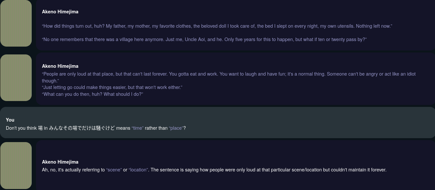Select Akeno Himejima name above "People are only loud"
This screenshot has width=435, height=190.
point(60,66)
